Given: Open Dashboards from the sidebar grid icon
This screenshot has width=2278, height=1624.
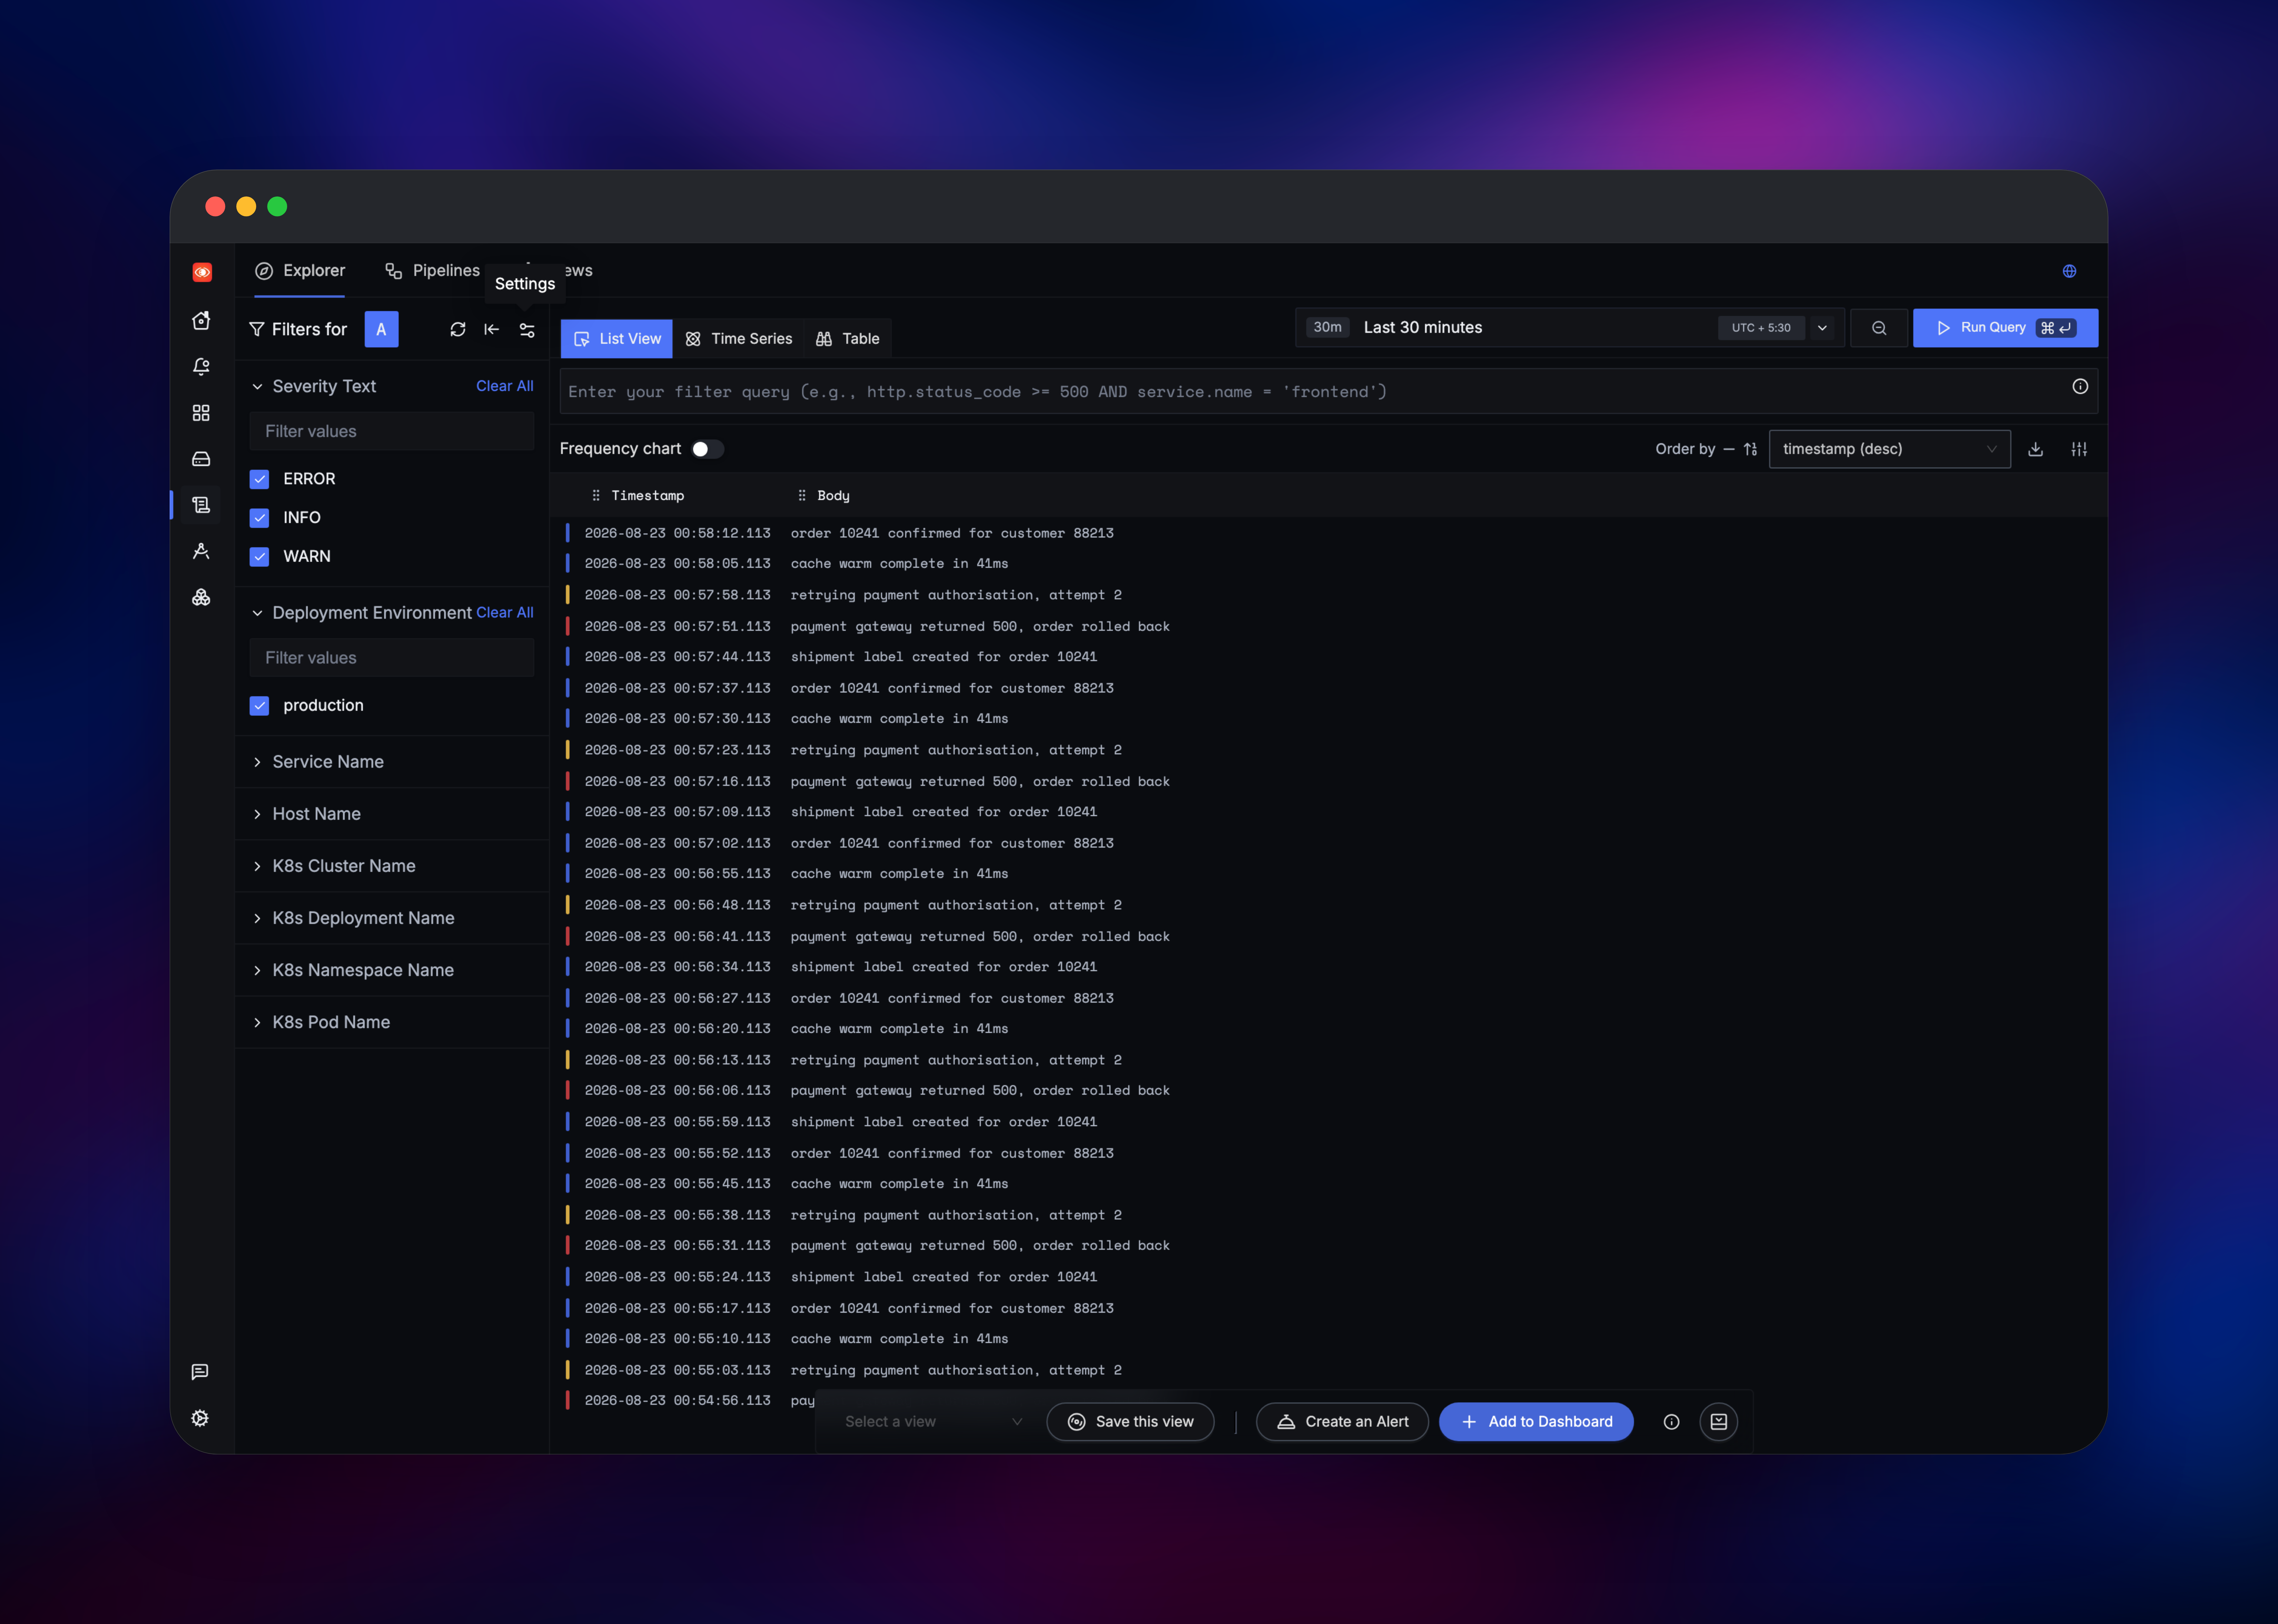Looking at the screenshot, I should click(201, 413).
